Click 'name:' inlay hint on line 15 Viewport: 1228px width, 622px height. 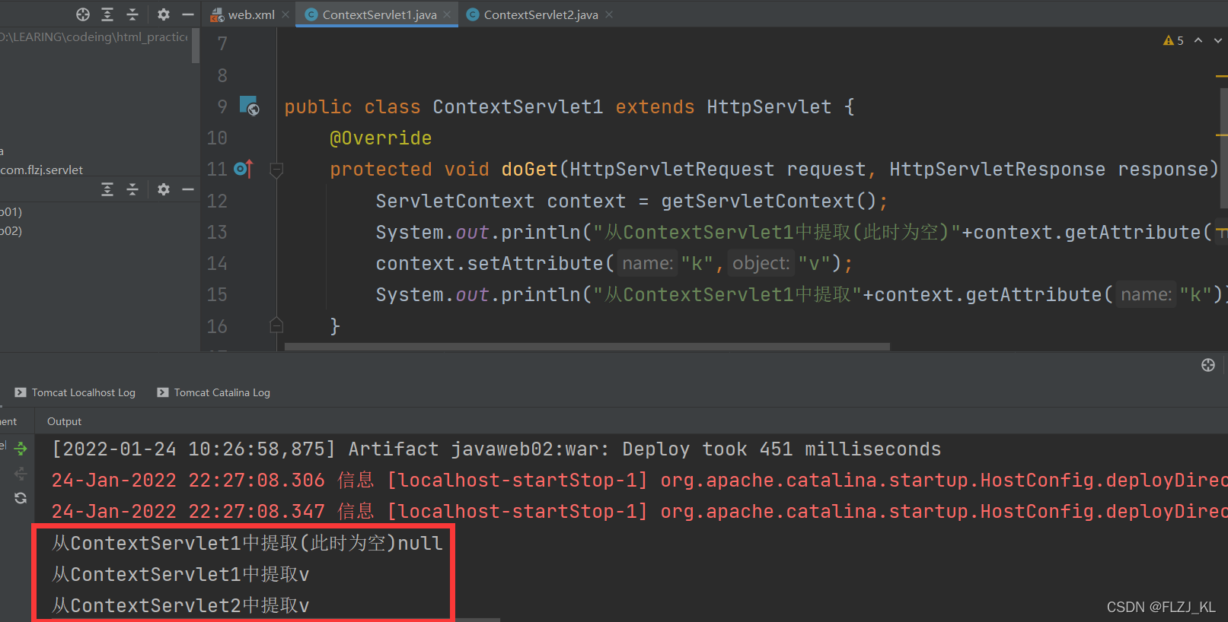(x=1146, y=294)
